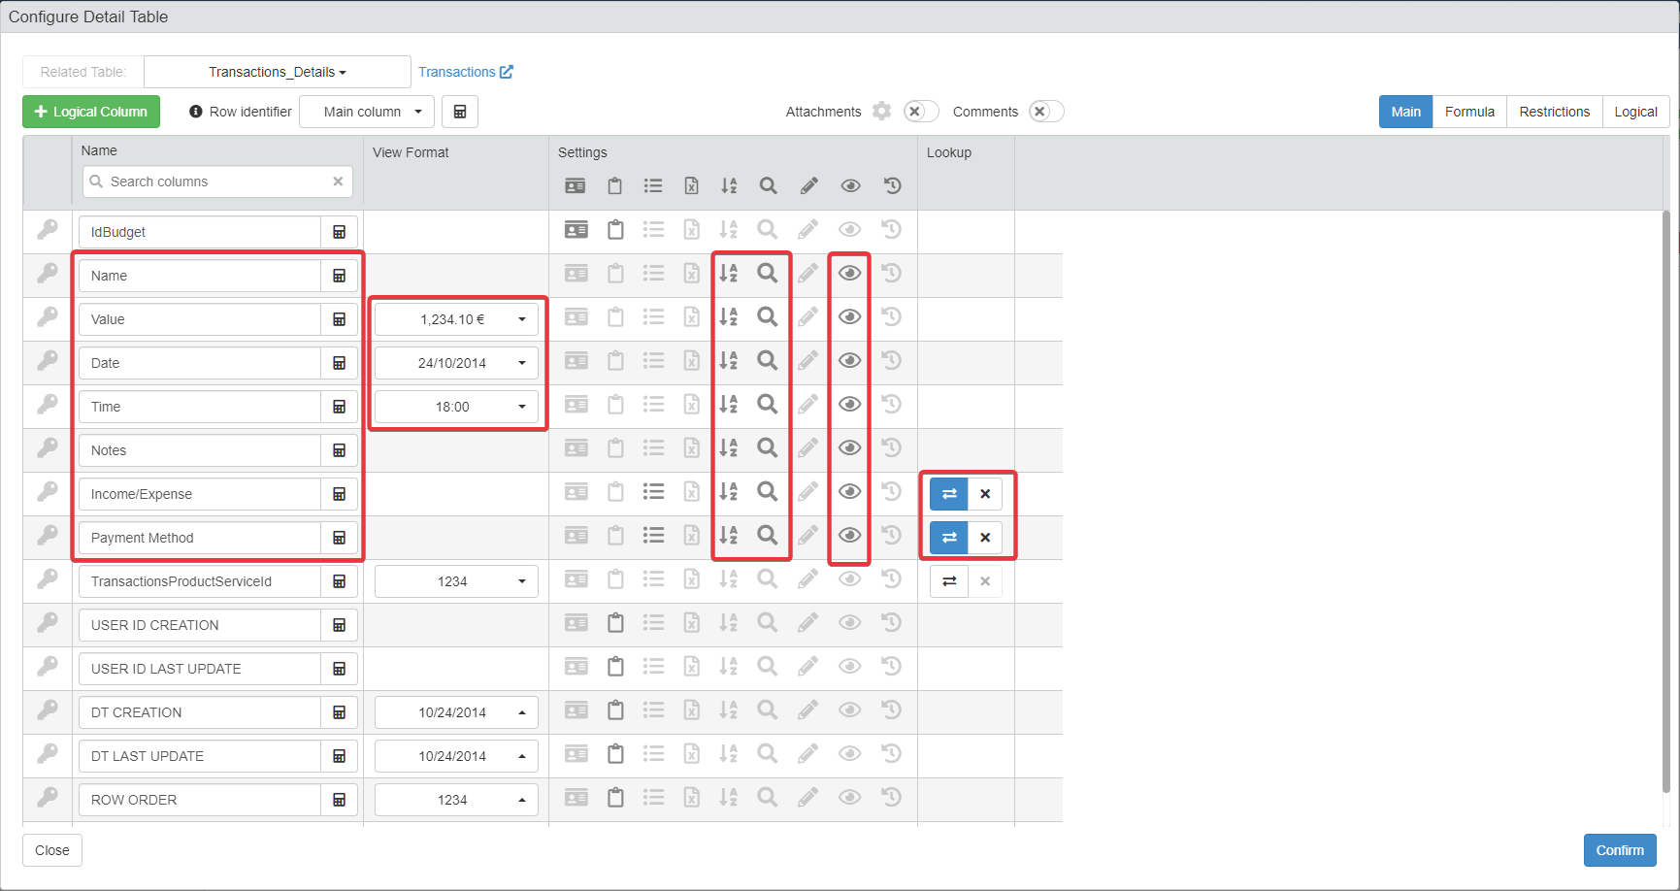Toggle the Comments switch
This screenshot has width=1680, height=891.
(1046, 112)
